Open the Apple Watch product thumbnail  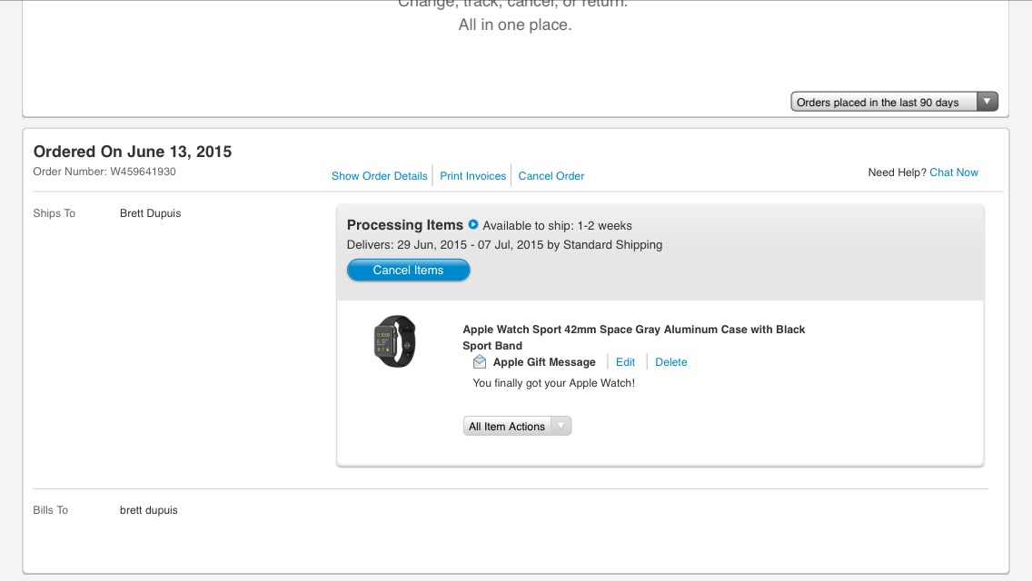tap(395, 341)
